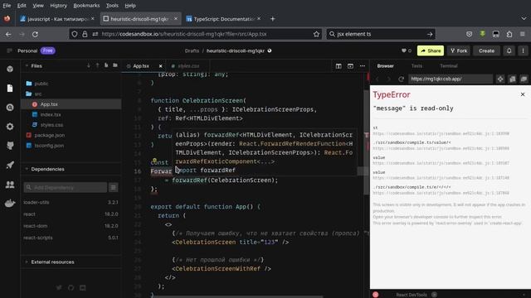Open the downloads arrow icon
The width and height of the screenshot is (531, 298).
tap(483, 34)
